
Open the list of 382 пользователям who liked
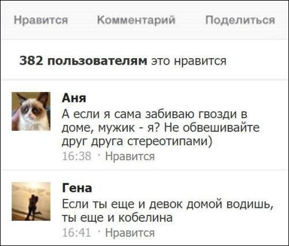83,60
